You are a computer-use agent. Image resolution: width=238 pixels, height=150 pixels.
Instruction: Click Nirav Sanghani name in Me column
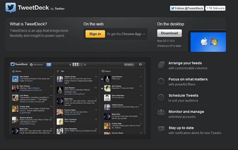pos(70,129)
